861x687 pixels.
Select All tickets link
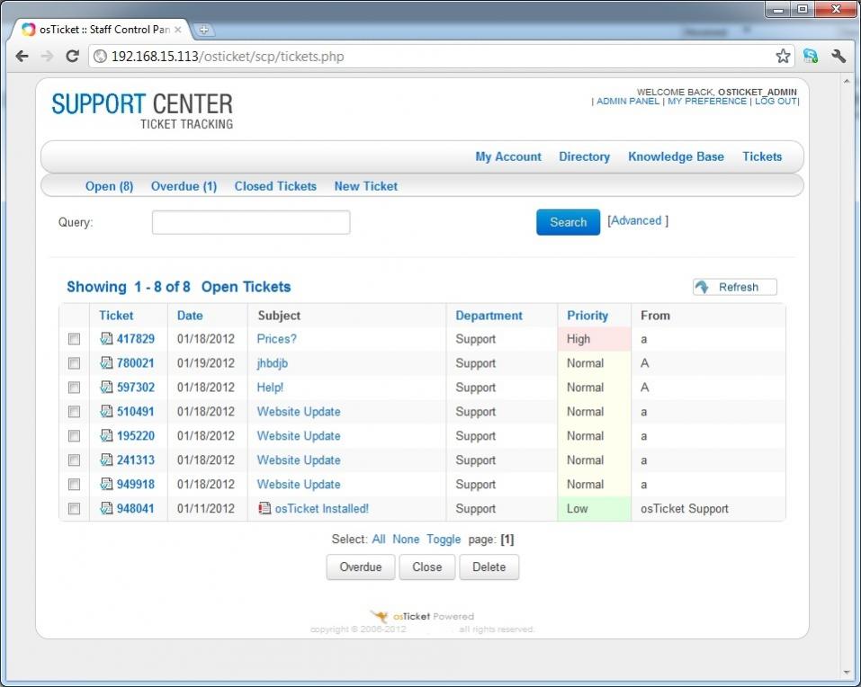379,540
